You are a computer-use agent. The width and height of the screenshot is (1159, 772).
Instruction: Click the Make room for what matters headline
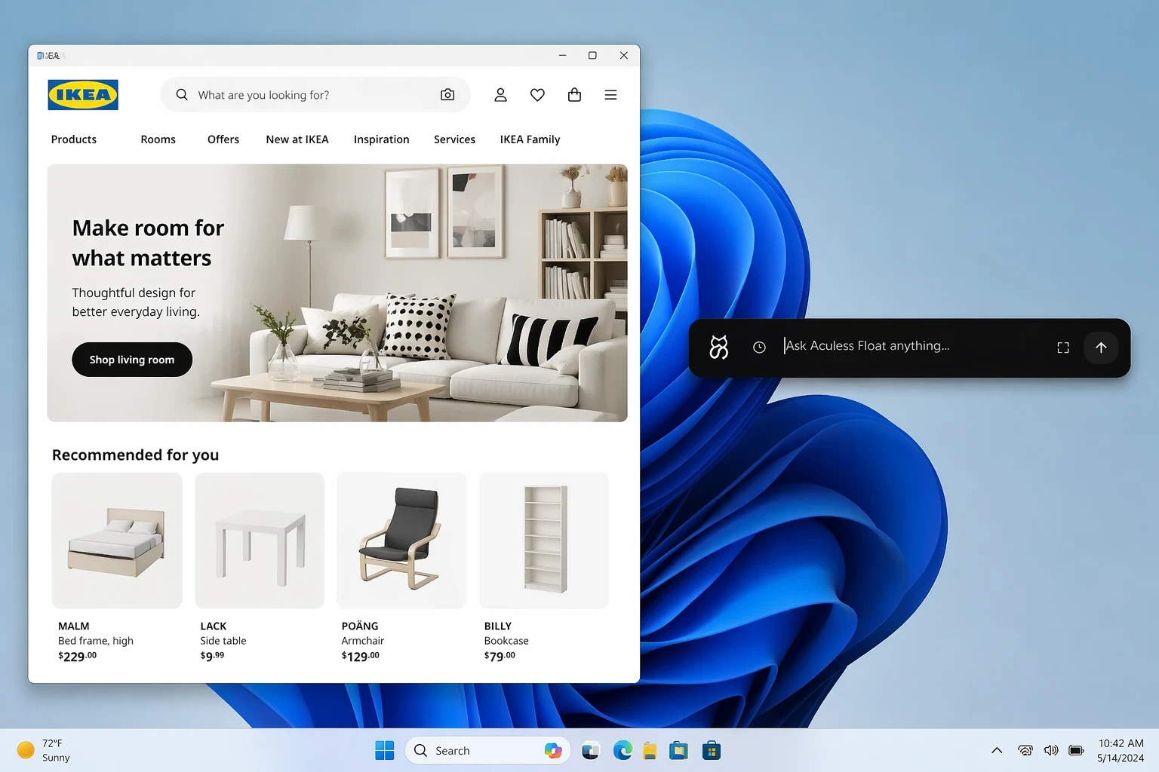pyautogui.click(x=148, y=243)
